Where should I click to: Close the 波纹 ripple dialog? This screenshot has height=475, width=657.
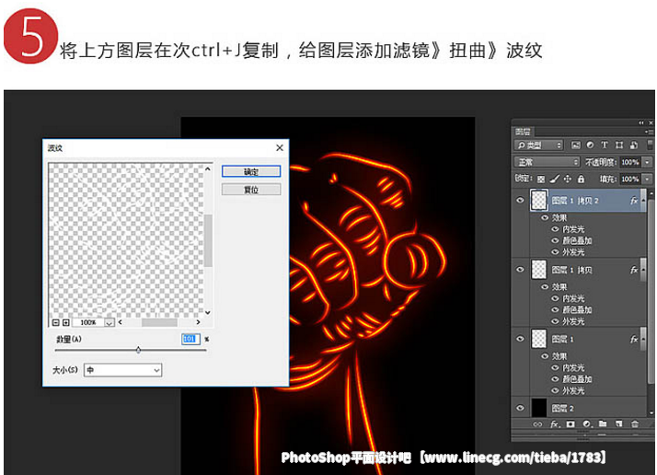[x=280, y=147]
